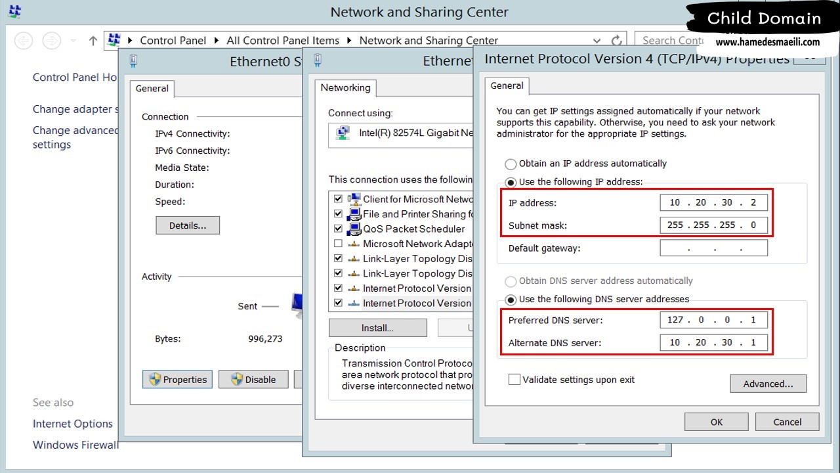Viewport: 840px width, 473px height.
Task: Click Properties button in Ethernet0 Status
Action: click(x=177, y=379)
